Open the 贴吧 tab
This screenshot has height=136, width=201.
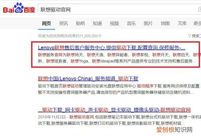point(80,24)
